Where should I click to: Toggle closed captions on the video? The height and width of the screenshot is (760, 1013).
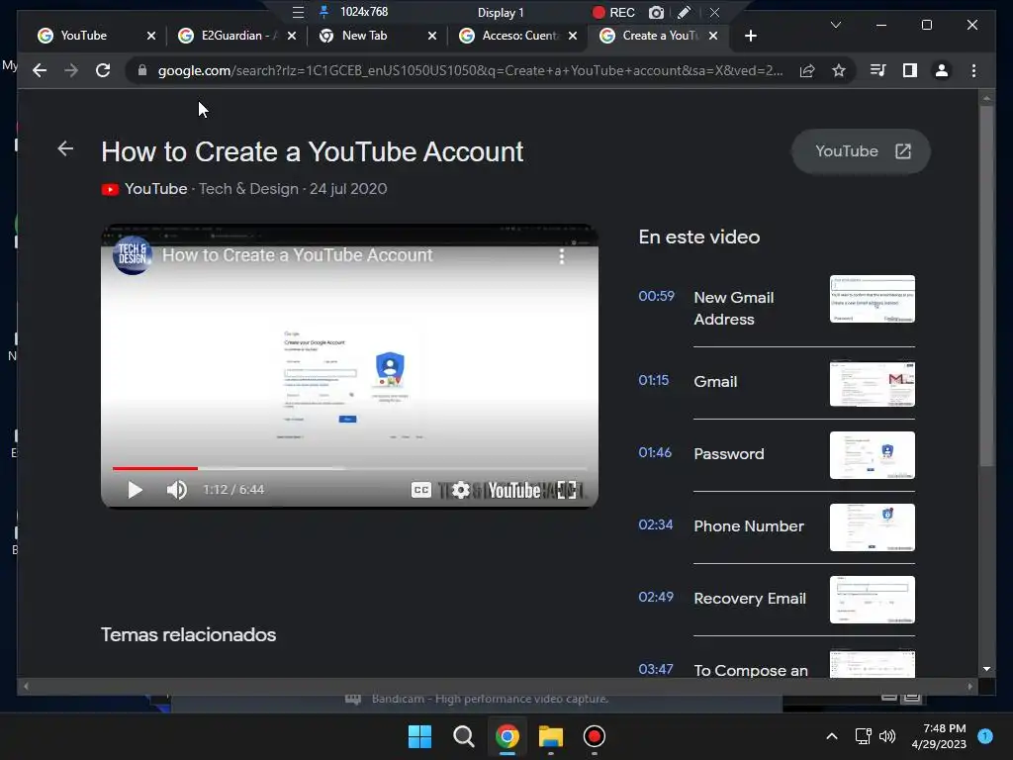tap(421, 490)
